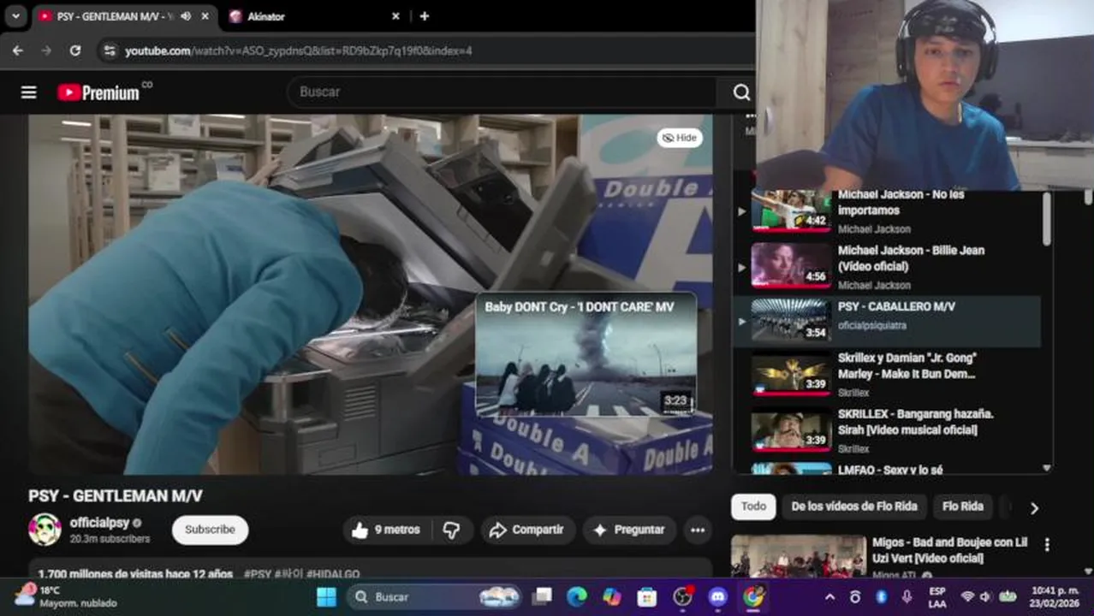The height and width of the screenshot is (616, 1094).
Task: Dislike the video with thumbs down
Action: pos(451,530)
